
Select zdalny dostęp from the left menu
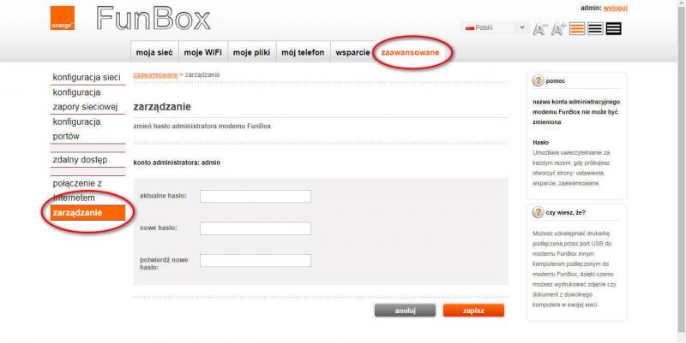click(x=80, y=159)
